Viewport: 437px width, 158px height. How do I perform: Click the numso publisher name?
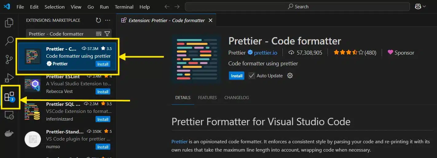53,147
